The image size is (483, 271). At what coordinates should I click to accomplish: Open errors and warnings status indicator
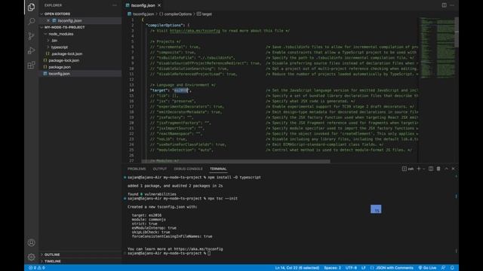coord(37,268)
